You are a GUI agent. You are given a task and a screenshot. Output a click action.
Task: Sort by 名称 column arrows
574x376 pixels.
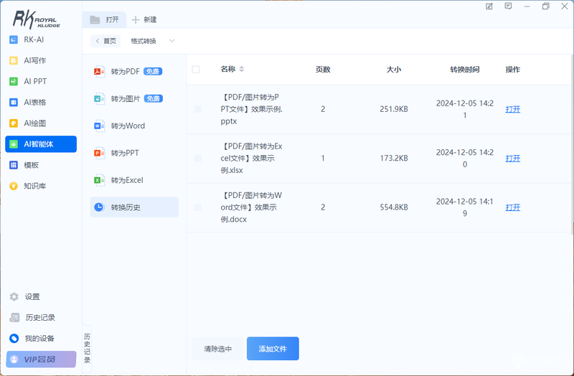click(x=241, y=69)
